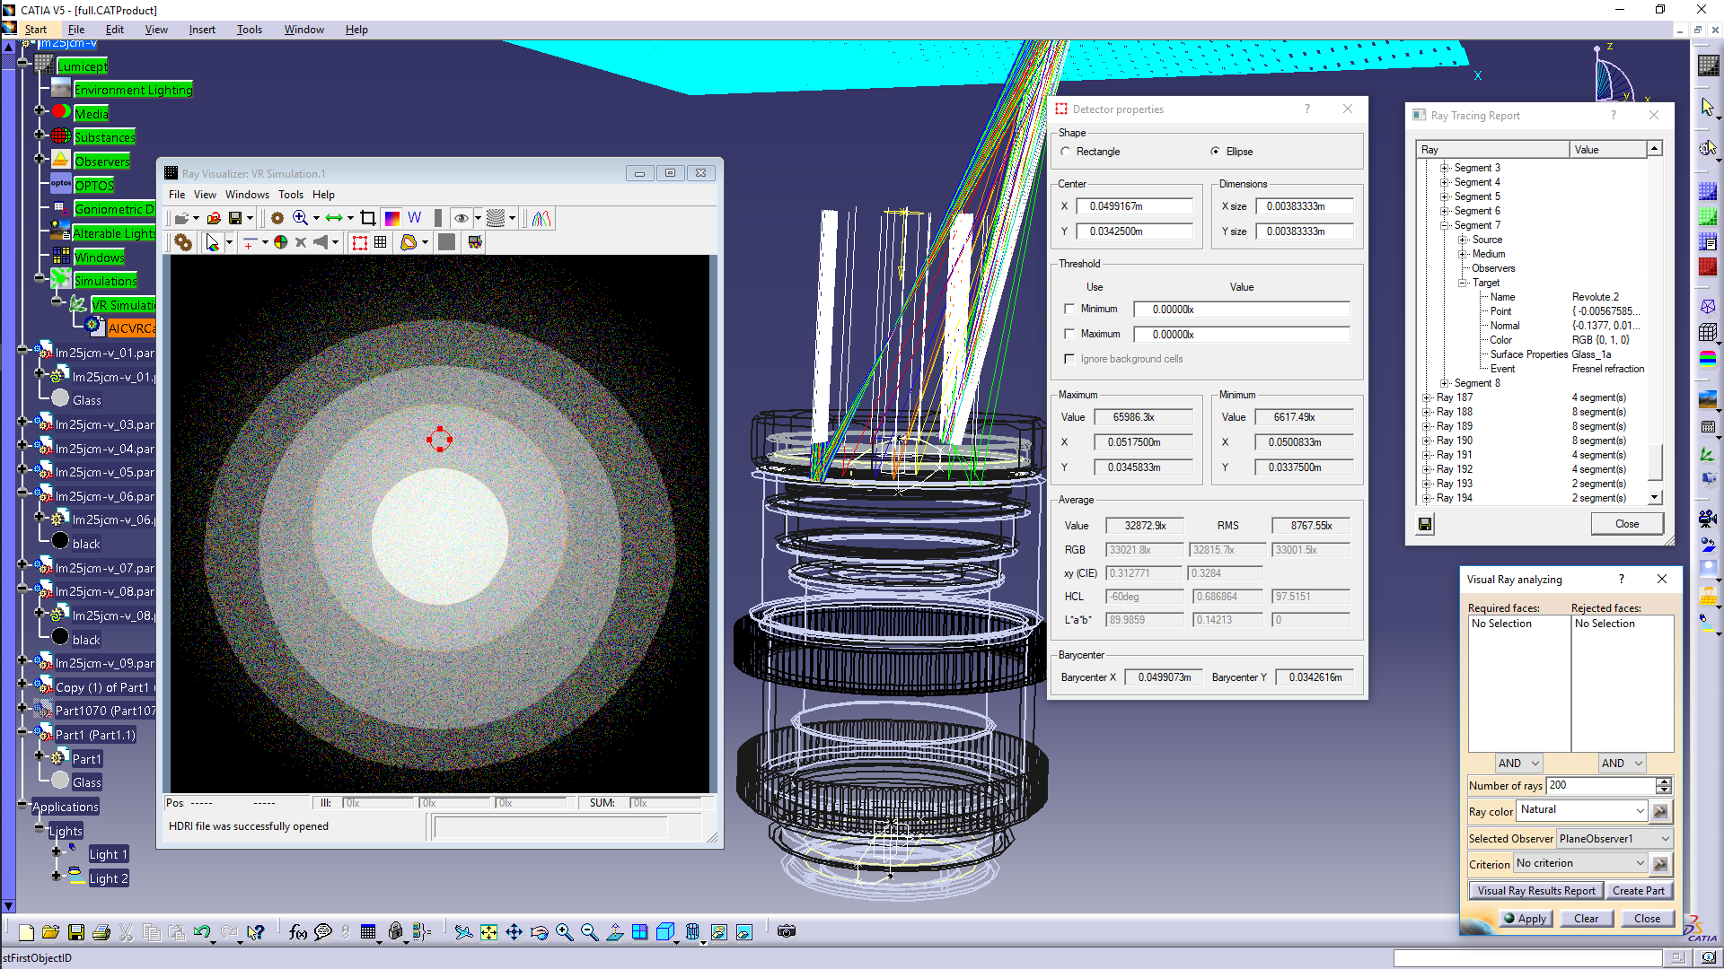Open the Start menu in CATIA menu bar
This screenshot has width=1724, height=969.
pyautogui.click(x=35, y=30)
